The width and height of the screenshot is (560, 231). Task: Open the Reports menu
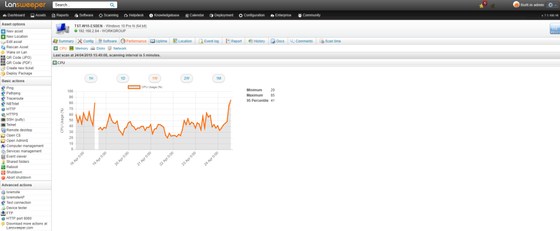click(x=60, y=15)
